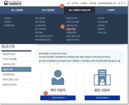
Task: Click 중소벤처24 통합로그인 link
Action: (x=107, y=3)
